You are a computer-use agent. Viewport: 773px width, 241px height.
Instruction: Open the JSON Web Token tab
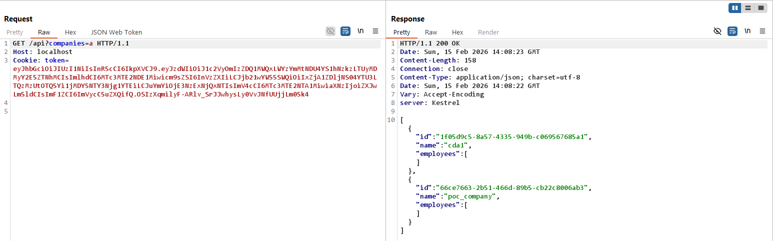(x=116, y=32)
